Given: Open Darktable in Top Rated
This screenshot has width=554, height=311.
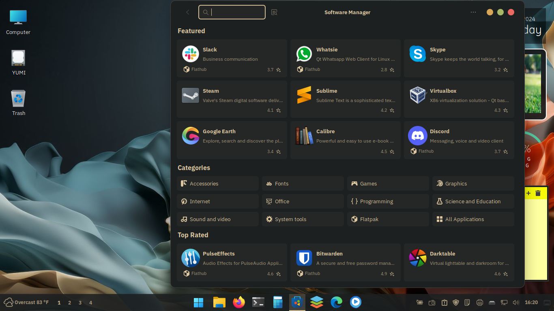Looking at the screenshot, I should (x=459, y=262).
